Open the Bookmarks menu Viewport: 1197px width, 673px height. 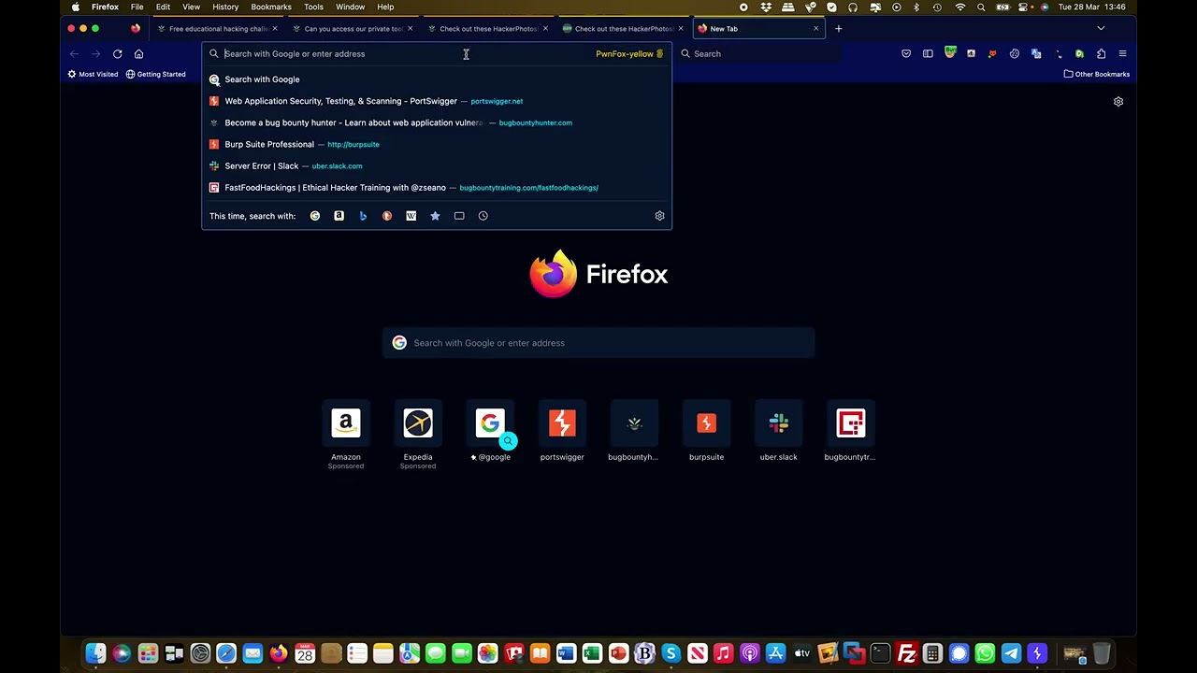(271, 7)
